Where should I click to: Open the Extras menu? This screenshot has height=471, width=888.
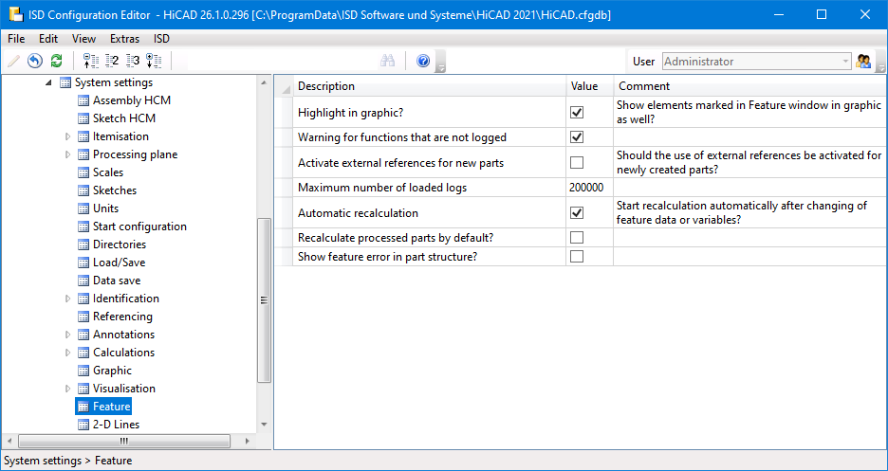pyautogui.click(x=124, y=39)
